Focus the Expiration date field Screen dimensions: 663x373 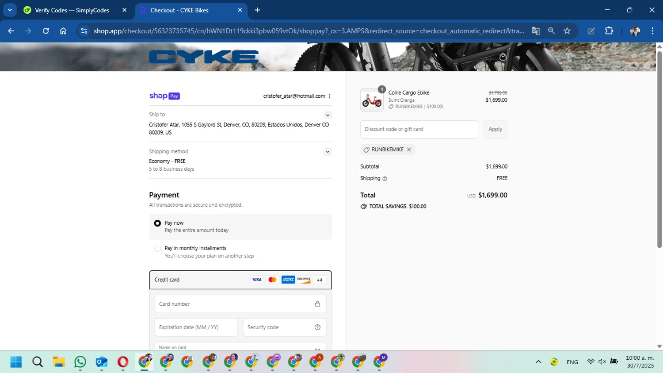[x=196, y=327]
